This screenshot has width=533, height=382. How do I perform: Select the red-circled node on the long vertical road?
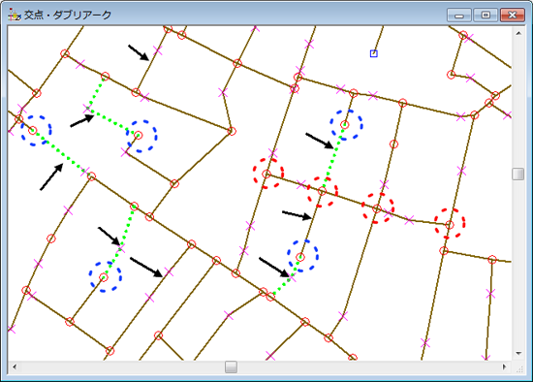coord(393,144)
